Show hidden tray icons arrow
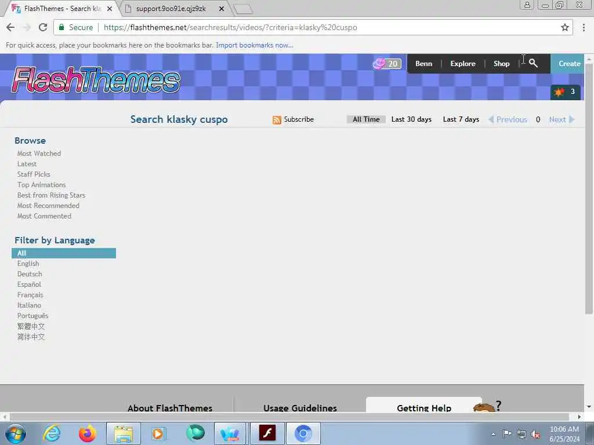 point(493,435)
